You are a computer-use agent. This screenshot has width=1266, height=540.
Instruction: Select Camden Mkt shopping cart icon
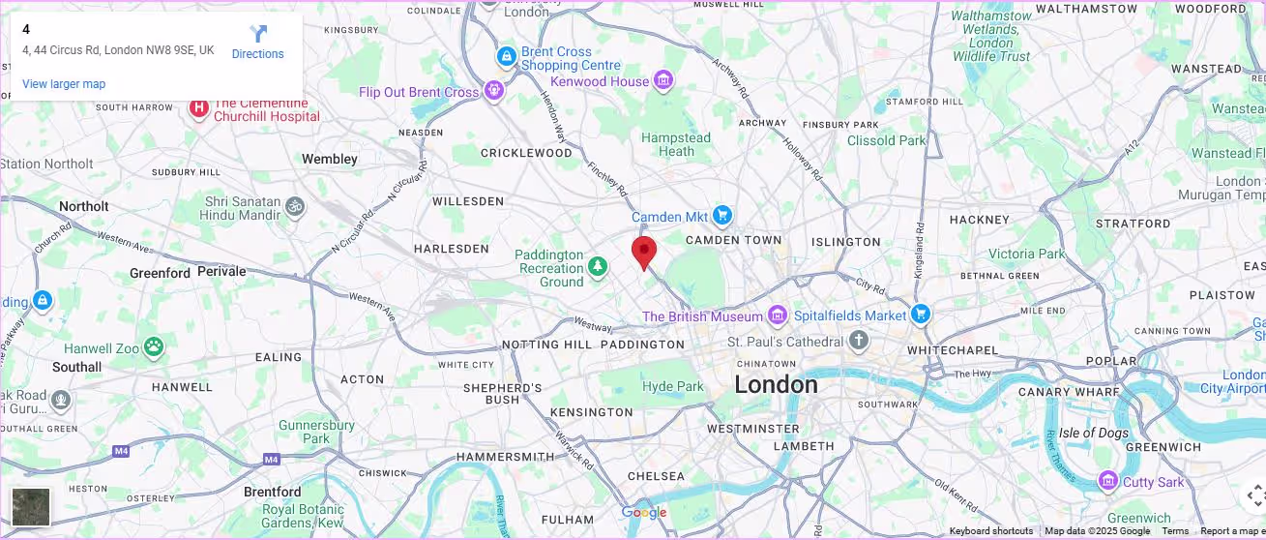pyautogui.click(x=722, y=215)
